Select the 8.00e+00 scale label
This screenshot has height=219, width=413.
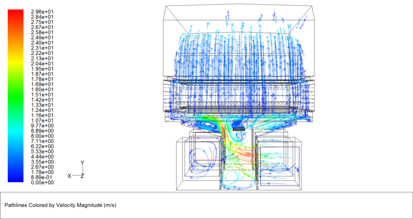[x=42, y=136]
